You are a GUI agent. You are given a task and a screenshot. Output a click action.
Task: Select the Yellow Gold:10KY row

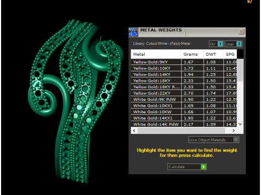(x=184, y=68)
